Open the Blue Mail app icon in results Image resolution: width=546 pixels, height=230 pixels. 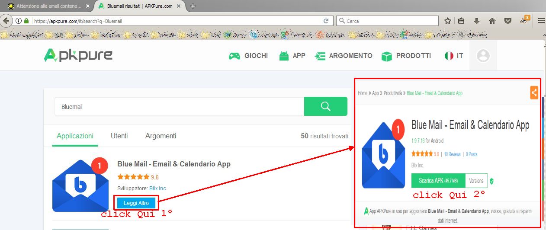(x=81, y=185)
